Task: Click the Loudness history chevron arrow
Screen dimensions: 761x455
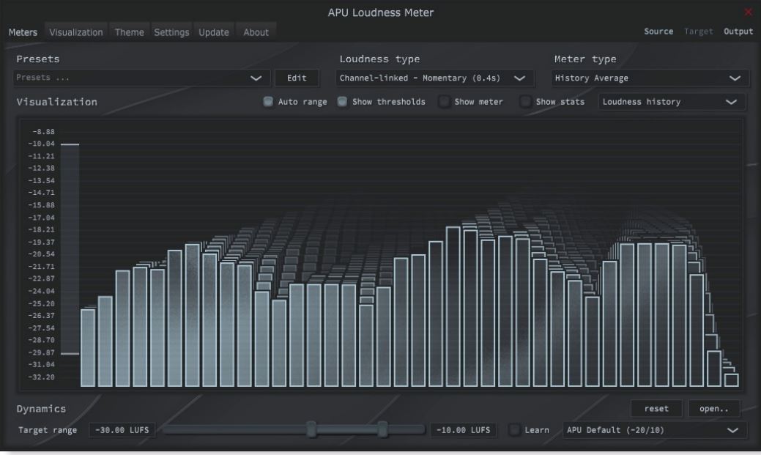Action: pyautogui.click(x=731, y=102)
